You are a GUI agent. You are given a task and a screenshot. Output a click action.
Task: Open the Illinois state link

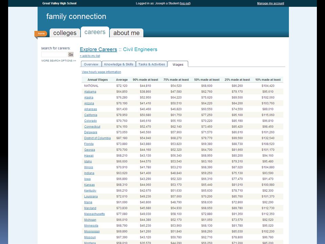(89, 167)
